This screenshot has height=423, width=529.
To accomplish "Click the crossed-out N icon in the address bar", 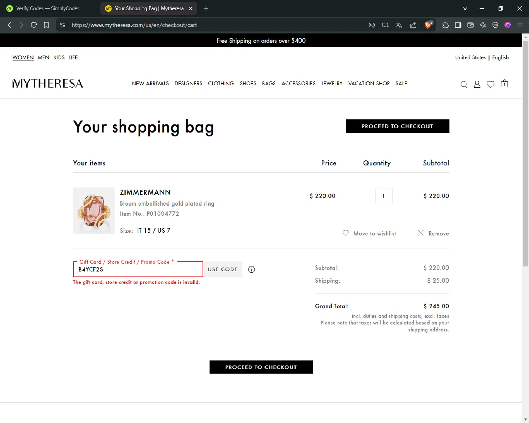I will point(371,25).
